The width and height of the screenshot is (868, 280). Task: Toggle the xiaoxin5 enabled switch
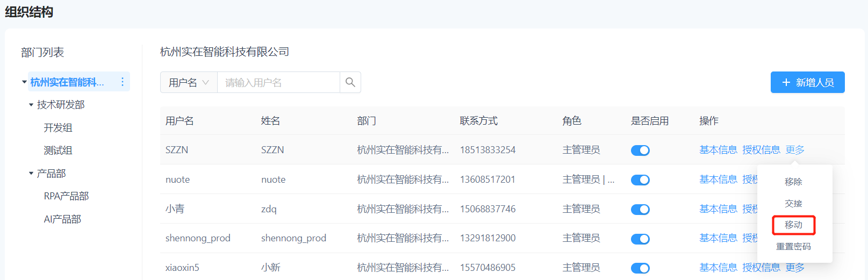(x=640, y=268)
